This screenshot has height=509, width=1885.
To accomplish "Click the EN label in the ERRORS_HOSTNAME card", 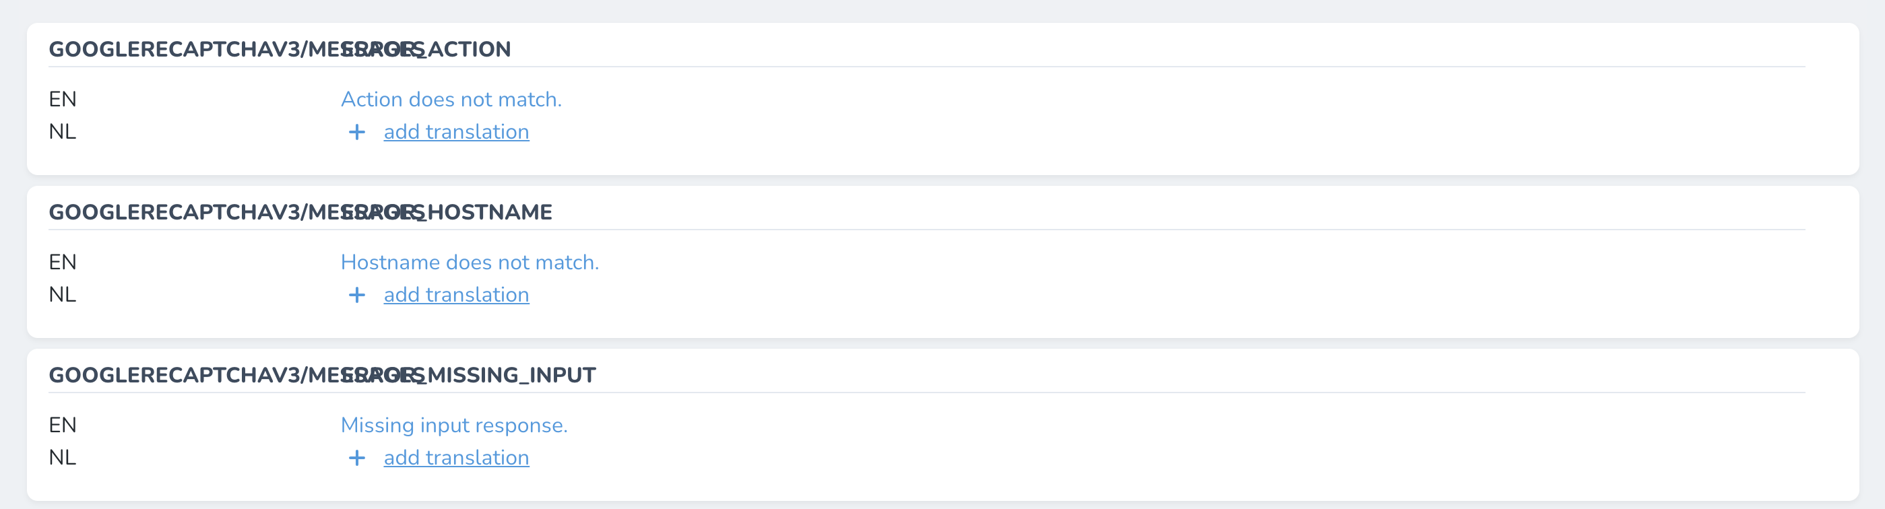I will 63,262.
